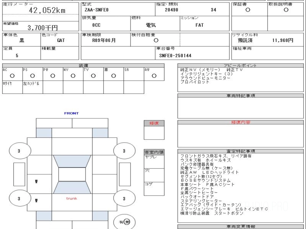Viewport: 306px width, 229px height.
Task: Click the model code ZAA-SNFE0
Action: 96,10
